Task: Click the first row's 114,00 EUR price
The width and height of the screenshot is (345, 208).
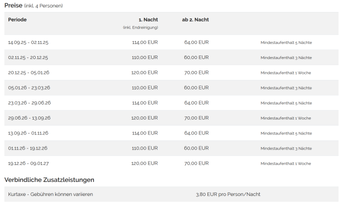Action: pos(145,42)
